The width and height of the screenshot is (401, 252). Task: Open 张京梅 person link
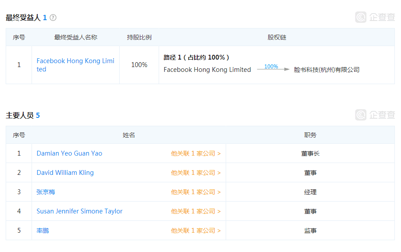[46, 192]
